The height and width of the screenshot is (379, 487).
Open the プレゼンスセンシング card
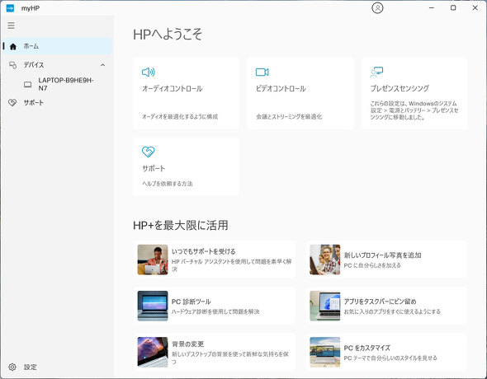point(414,93)
